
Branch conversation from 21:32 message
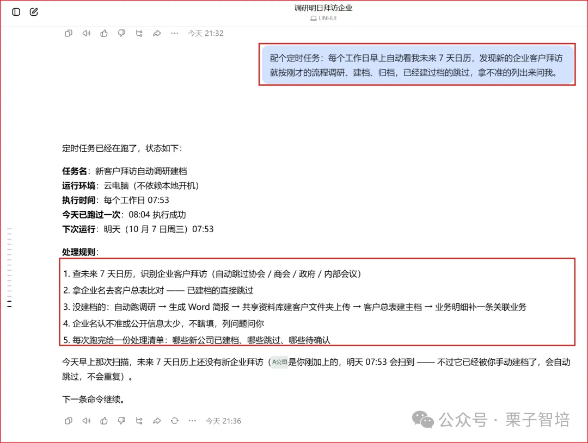(x=139, y=33)
